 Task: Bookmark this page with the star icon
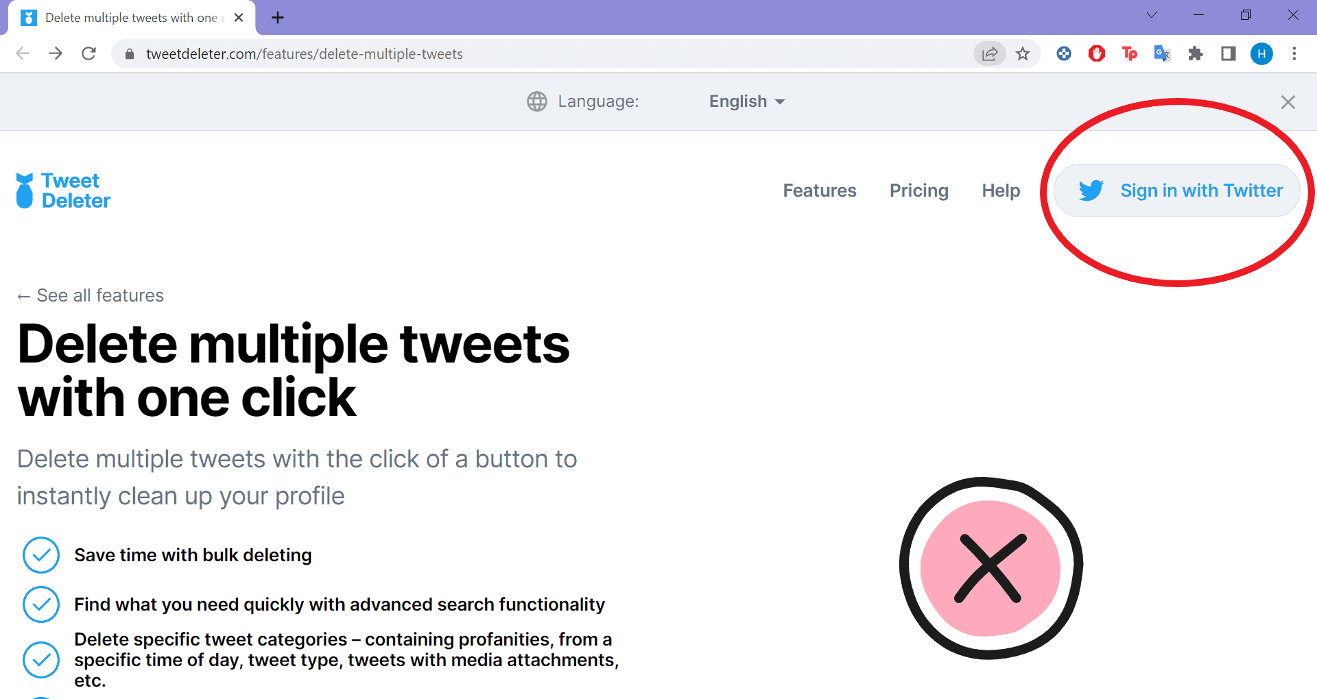click(1023, 53)
